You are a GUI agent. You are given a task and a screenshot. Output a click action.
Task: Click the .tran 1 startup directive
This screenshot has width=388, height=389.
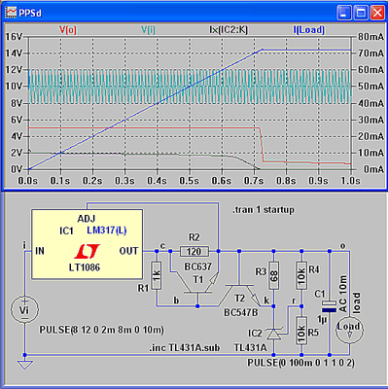click(264, 210)
